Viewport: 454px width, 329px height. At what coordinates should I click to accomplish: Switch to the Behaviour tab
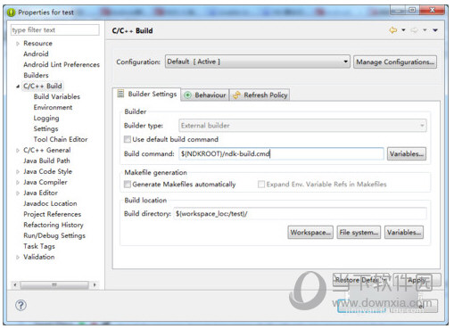click(205, 95)
